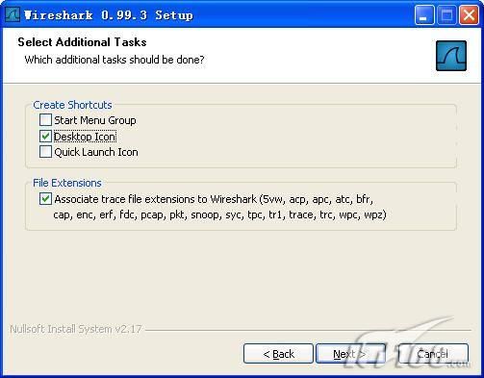
Task: Enable the Quick Launch Icon checkbox
Action: tap(45, 152)
